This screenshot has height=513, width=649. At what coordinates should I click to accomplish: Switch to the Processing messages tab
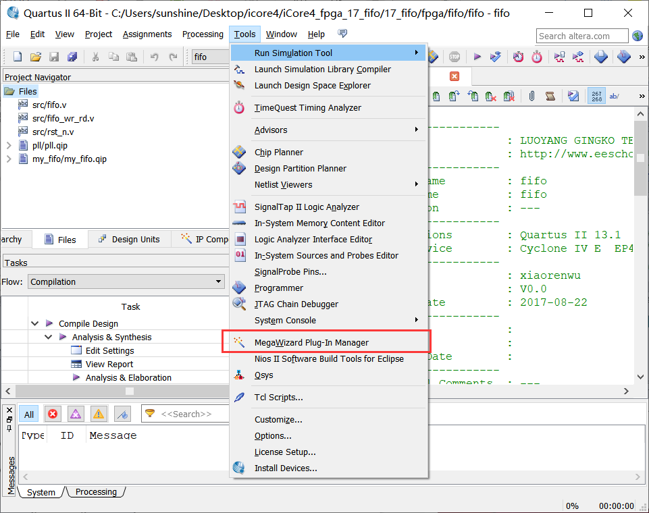(x=96, y=492)
